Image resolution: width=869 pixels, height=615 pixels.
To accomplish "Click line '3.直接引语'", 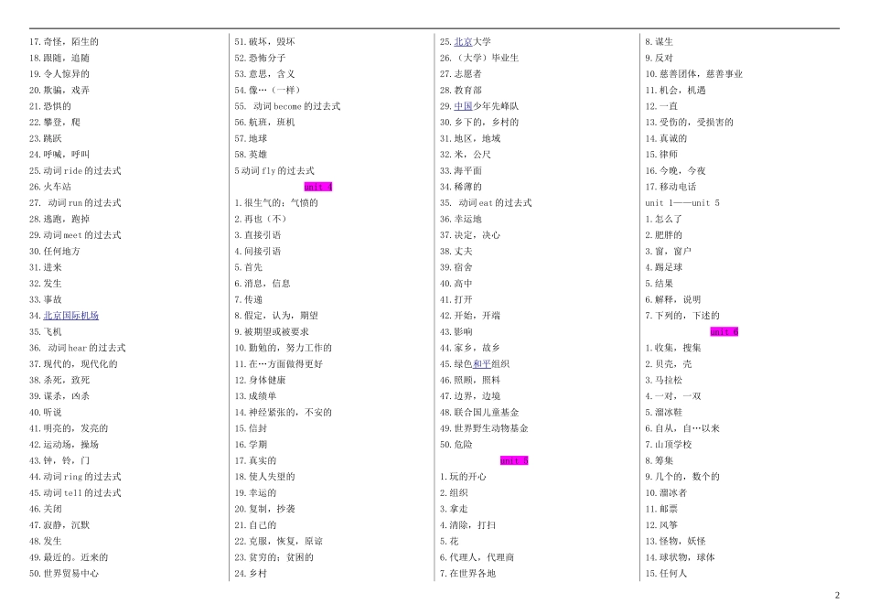I will [258, 235].
